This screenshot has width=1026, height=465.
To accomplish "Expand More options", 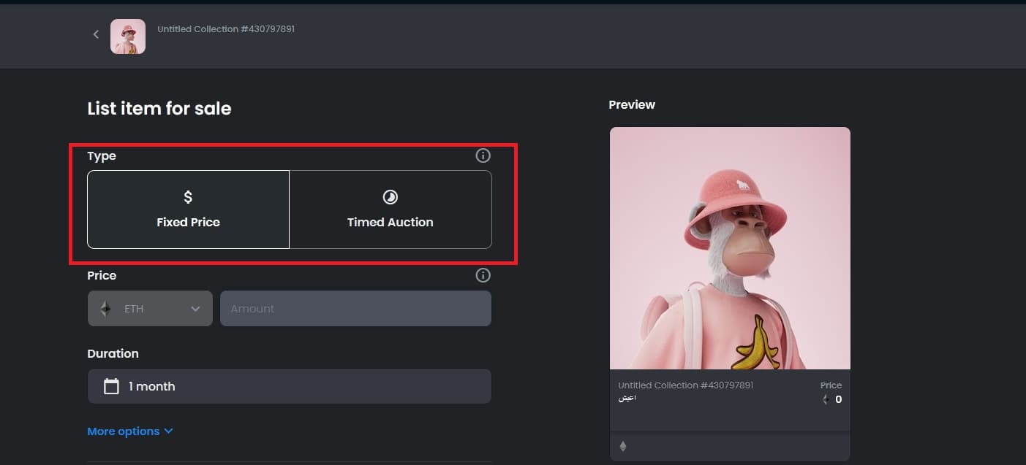I will (130, 431).
